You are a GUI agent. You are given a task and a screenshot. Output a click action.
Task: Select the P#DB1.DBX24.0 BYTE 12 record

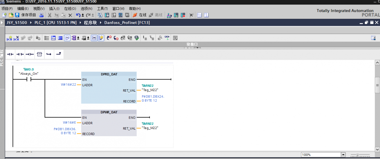(x=153, y=98)
